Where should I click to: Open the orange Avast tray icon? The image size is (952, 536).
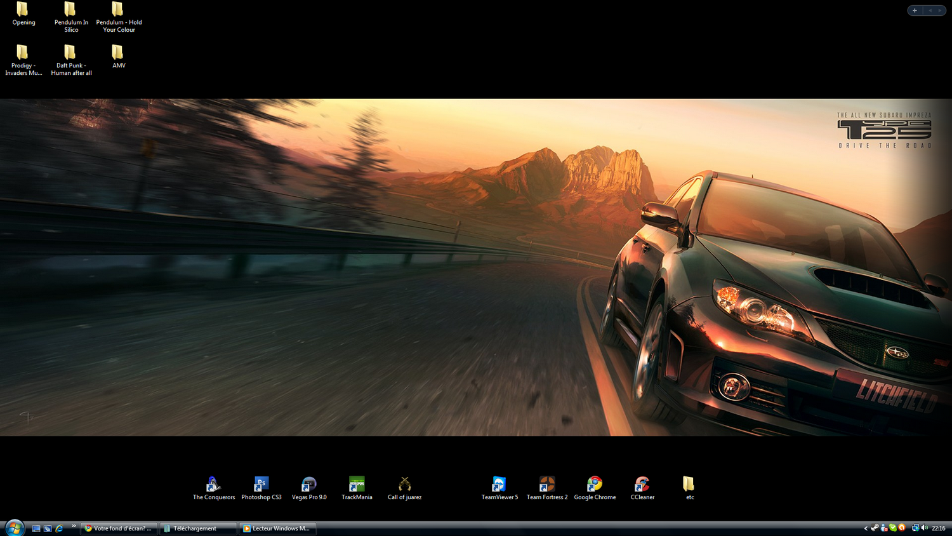coord(902,528)
